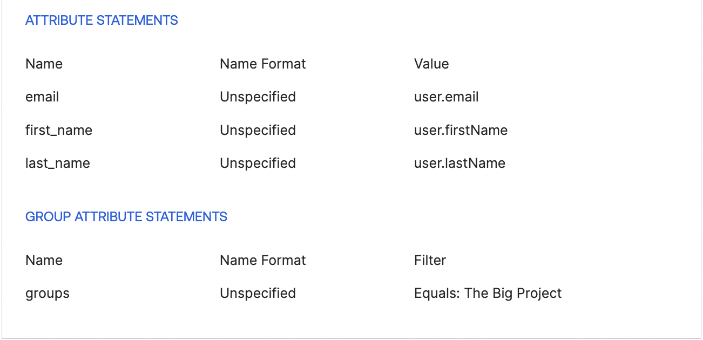
Task: Click the Filter column header
Action: [430, 260]
